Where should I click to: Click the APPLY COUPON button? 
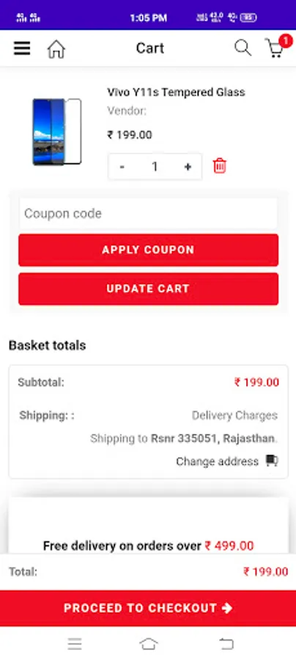[149, 250]
